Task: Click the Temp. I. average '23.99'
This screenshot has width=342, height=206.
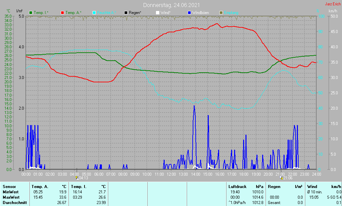Action: pos(101,203)
